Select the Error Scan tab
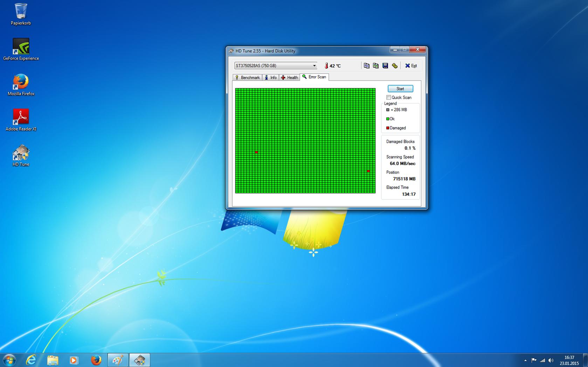 click(314, 77)
